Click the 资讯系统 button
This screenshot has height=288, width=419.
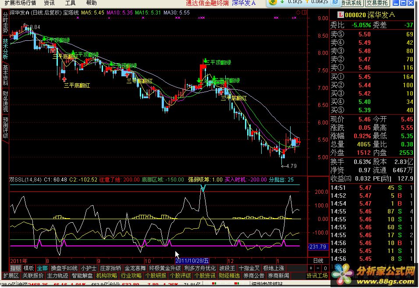tap(352, 3)
